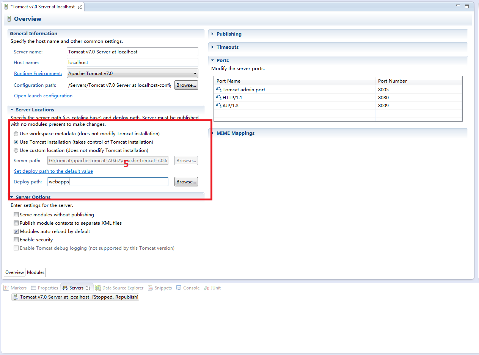The width and height of the screenshot is (479, 355).
Task: Open the Console view tab
Action: coord(188,288)
